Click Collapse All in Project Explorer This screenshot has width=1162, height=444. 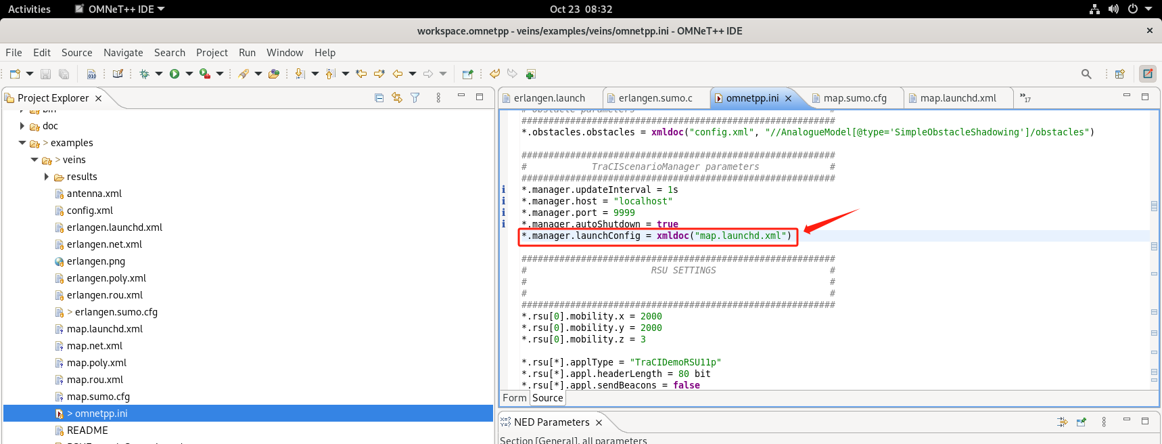tap(379, 97)
